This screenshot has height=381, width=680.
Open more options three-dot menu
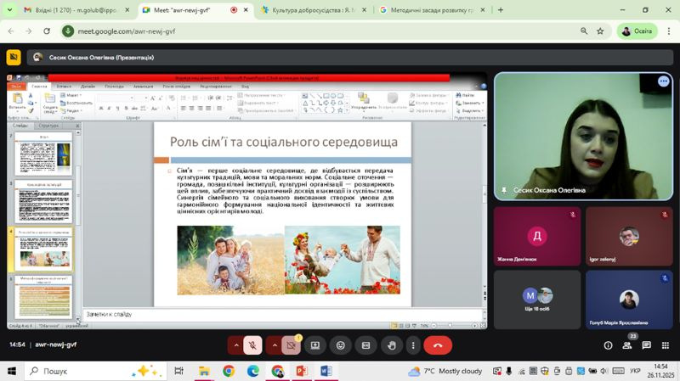click(x=413, y=345)
